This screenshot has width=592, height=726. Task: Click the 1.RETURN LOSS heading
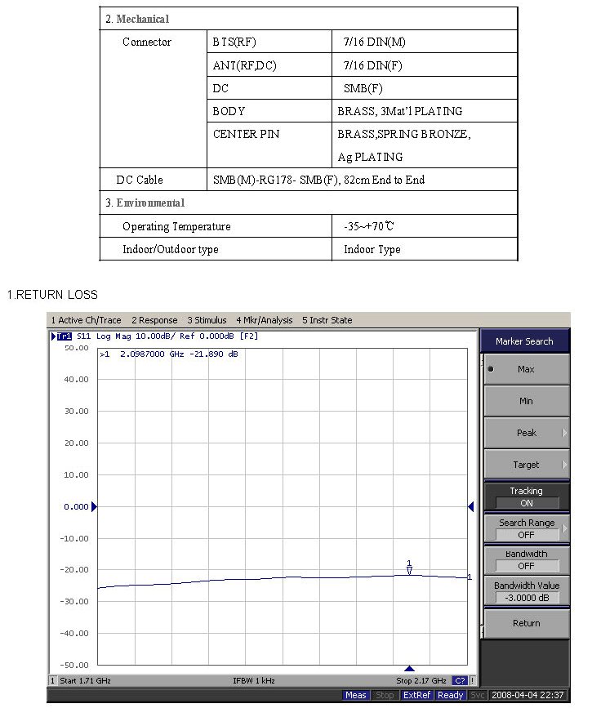[53, 295]
